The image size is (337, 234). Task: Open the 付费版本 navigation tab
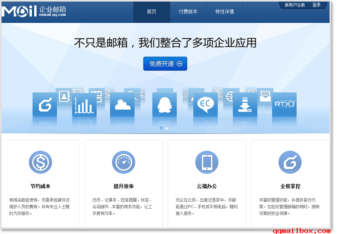[188, 12]
